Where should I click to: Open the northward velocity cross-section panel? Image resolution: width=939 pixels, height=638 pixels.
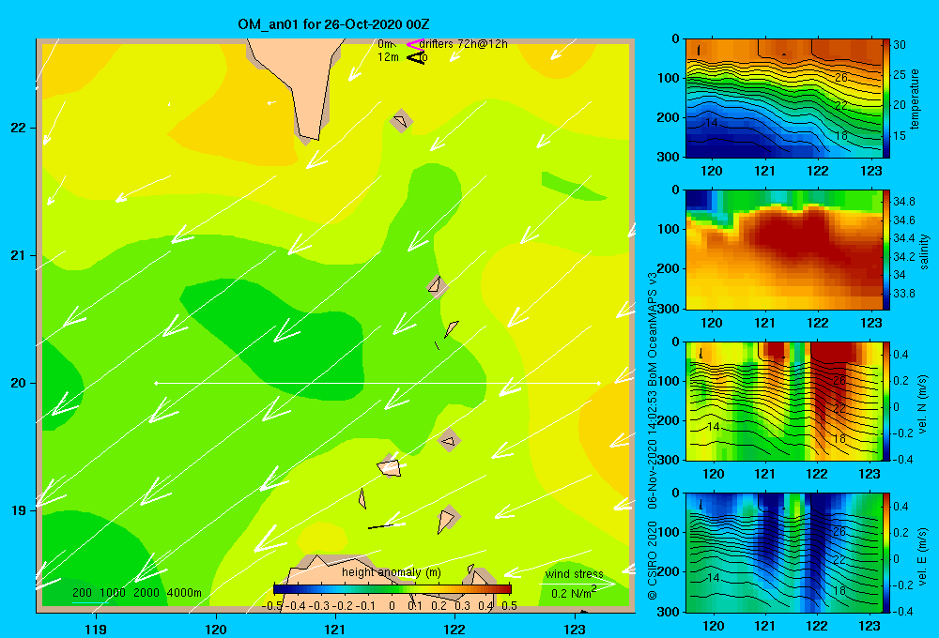click(x=783, y=402)
